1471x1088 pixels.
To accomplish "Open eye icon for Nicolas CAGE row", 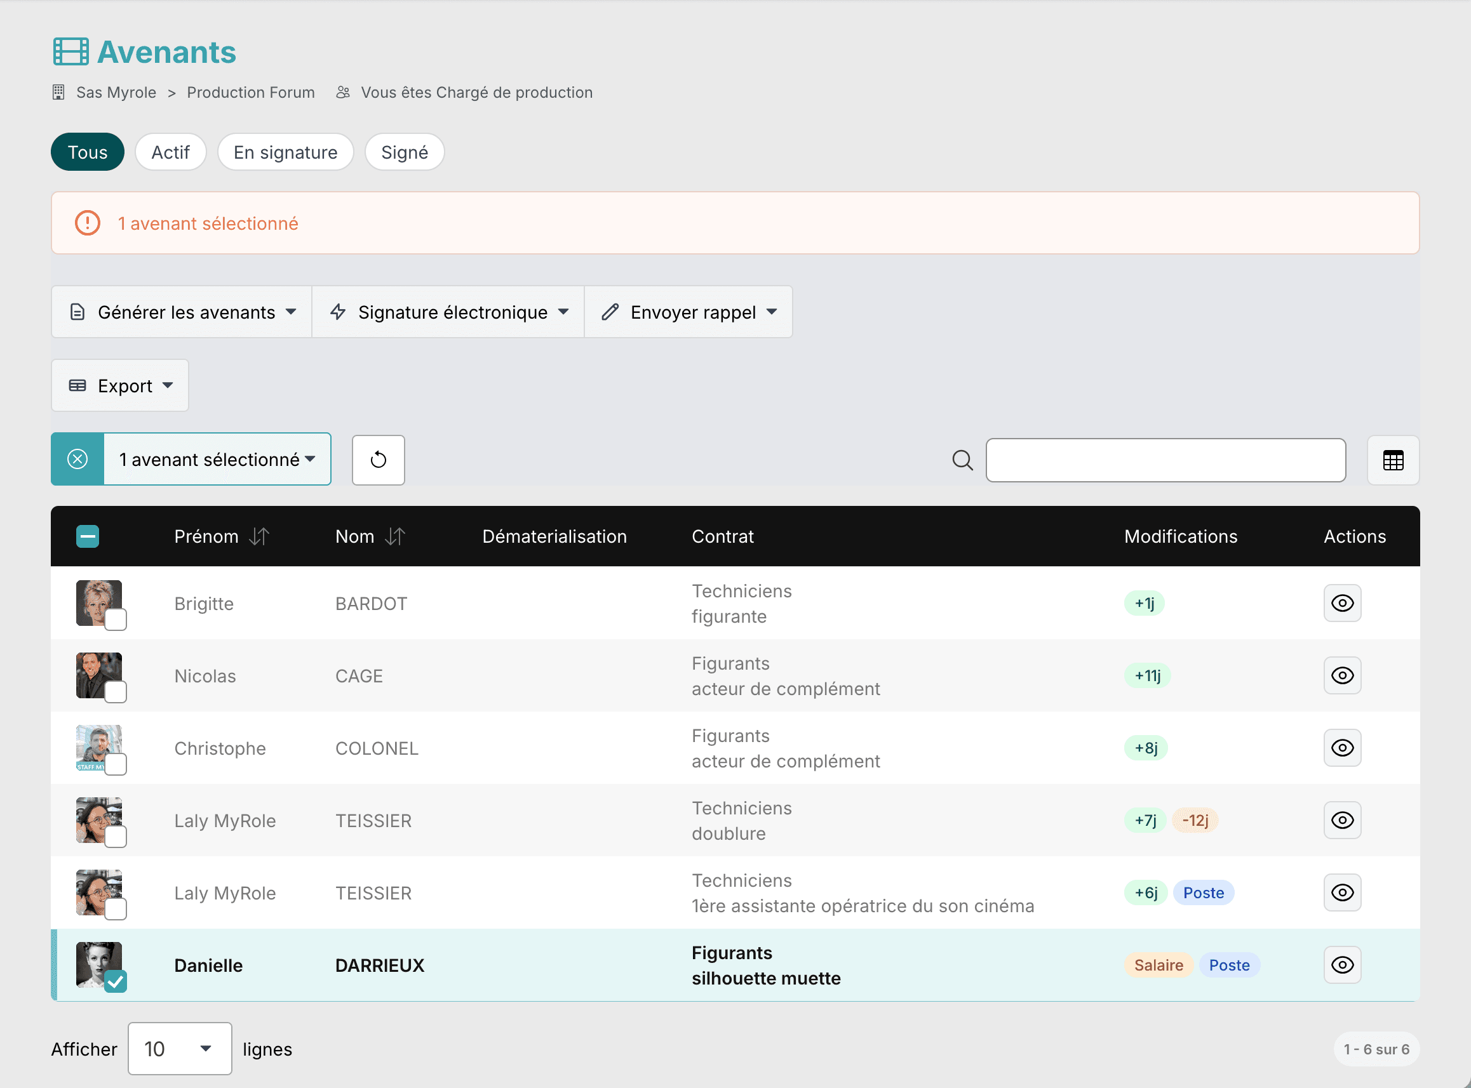I will [x=1342, y=676].
